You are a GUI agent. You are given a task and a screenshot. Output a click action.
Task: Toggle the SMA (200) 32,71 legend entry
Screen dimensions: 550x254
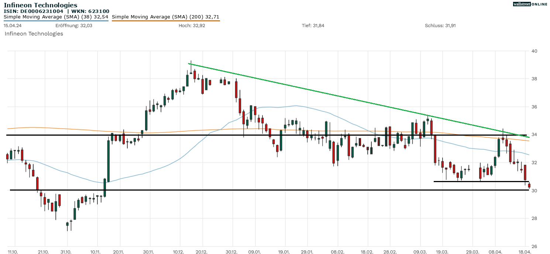(x=166, y=17)
